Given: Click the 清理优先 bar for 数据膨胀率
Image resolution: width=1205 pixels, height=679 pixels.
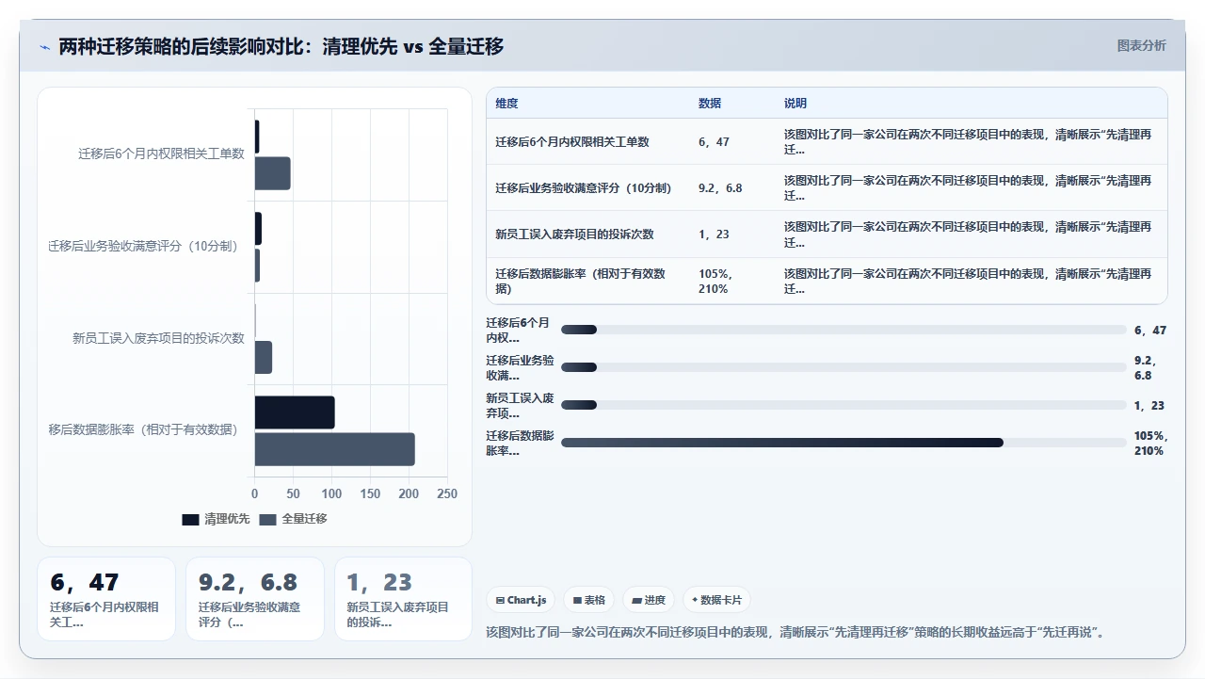Looking at the screenshot, I should 295,412.
